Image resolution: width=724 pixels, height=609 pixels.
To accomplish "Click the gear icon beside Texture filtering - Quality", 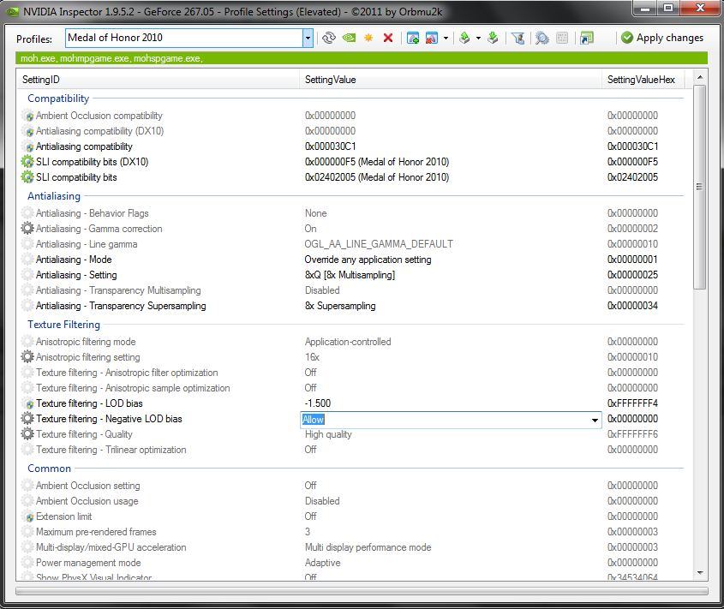I will pos(27,433).
